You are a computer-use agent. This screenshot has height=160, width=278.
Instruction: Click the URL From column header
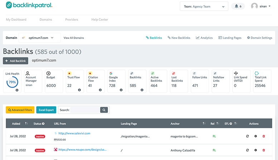tap(60, 124)
